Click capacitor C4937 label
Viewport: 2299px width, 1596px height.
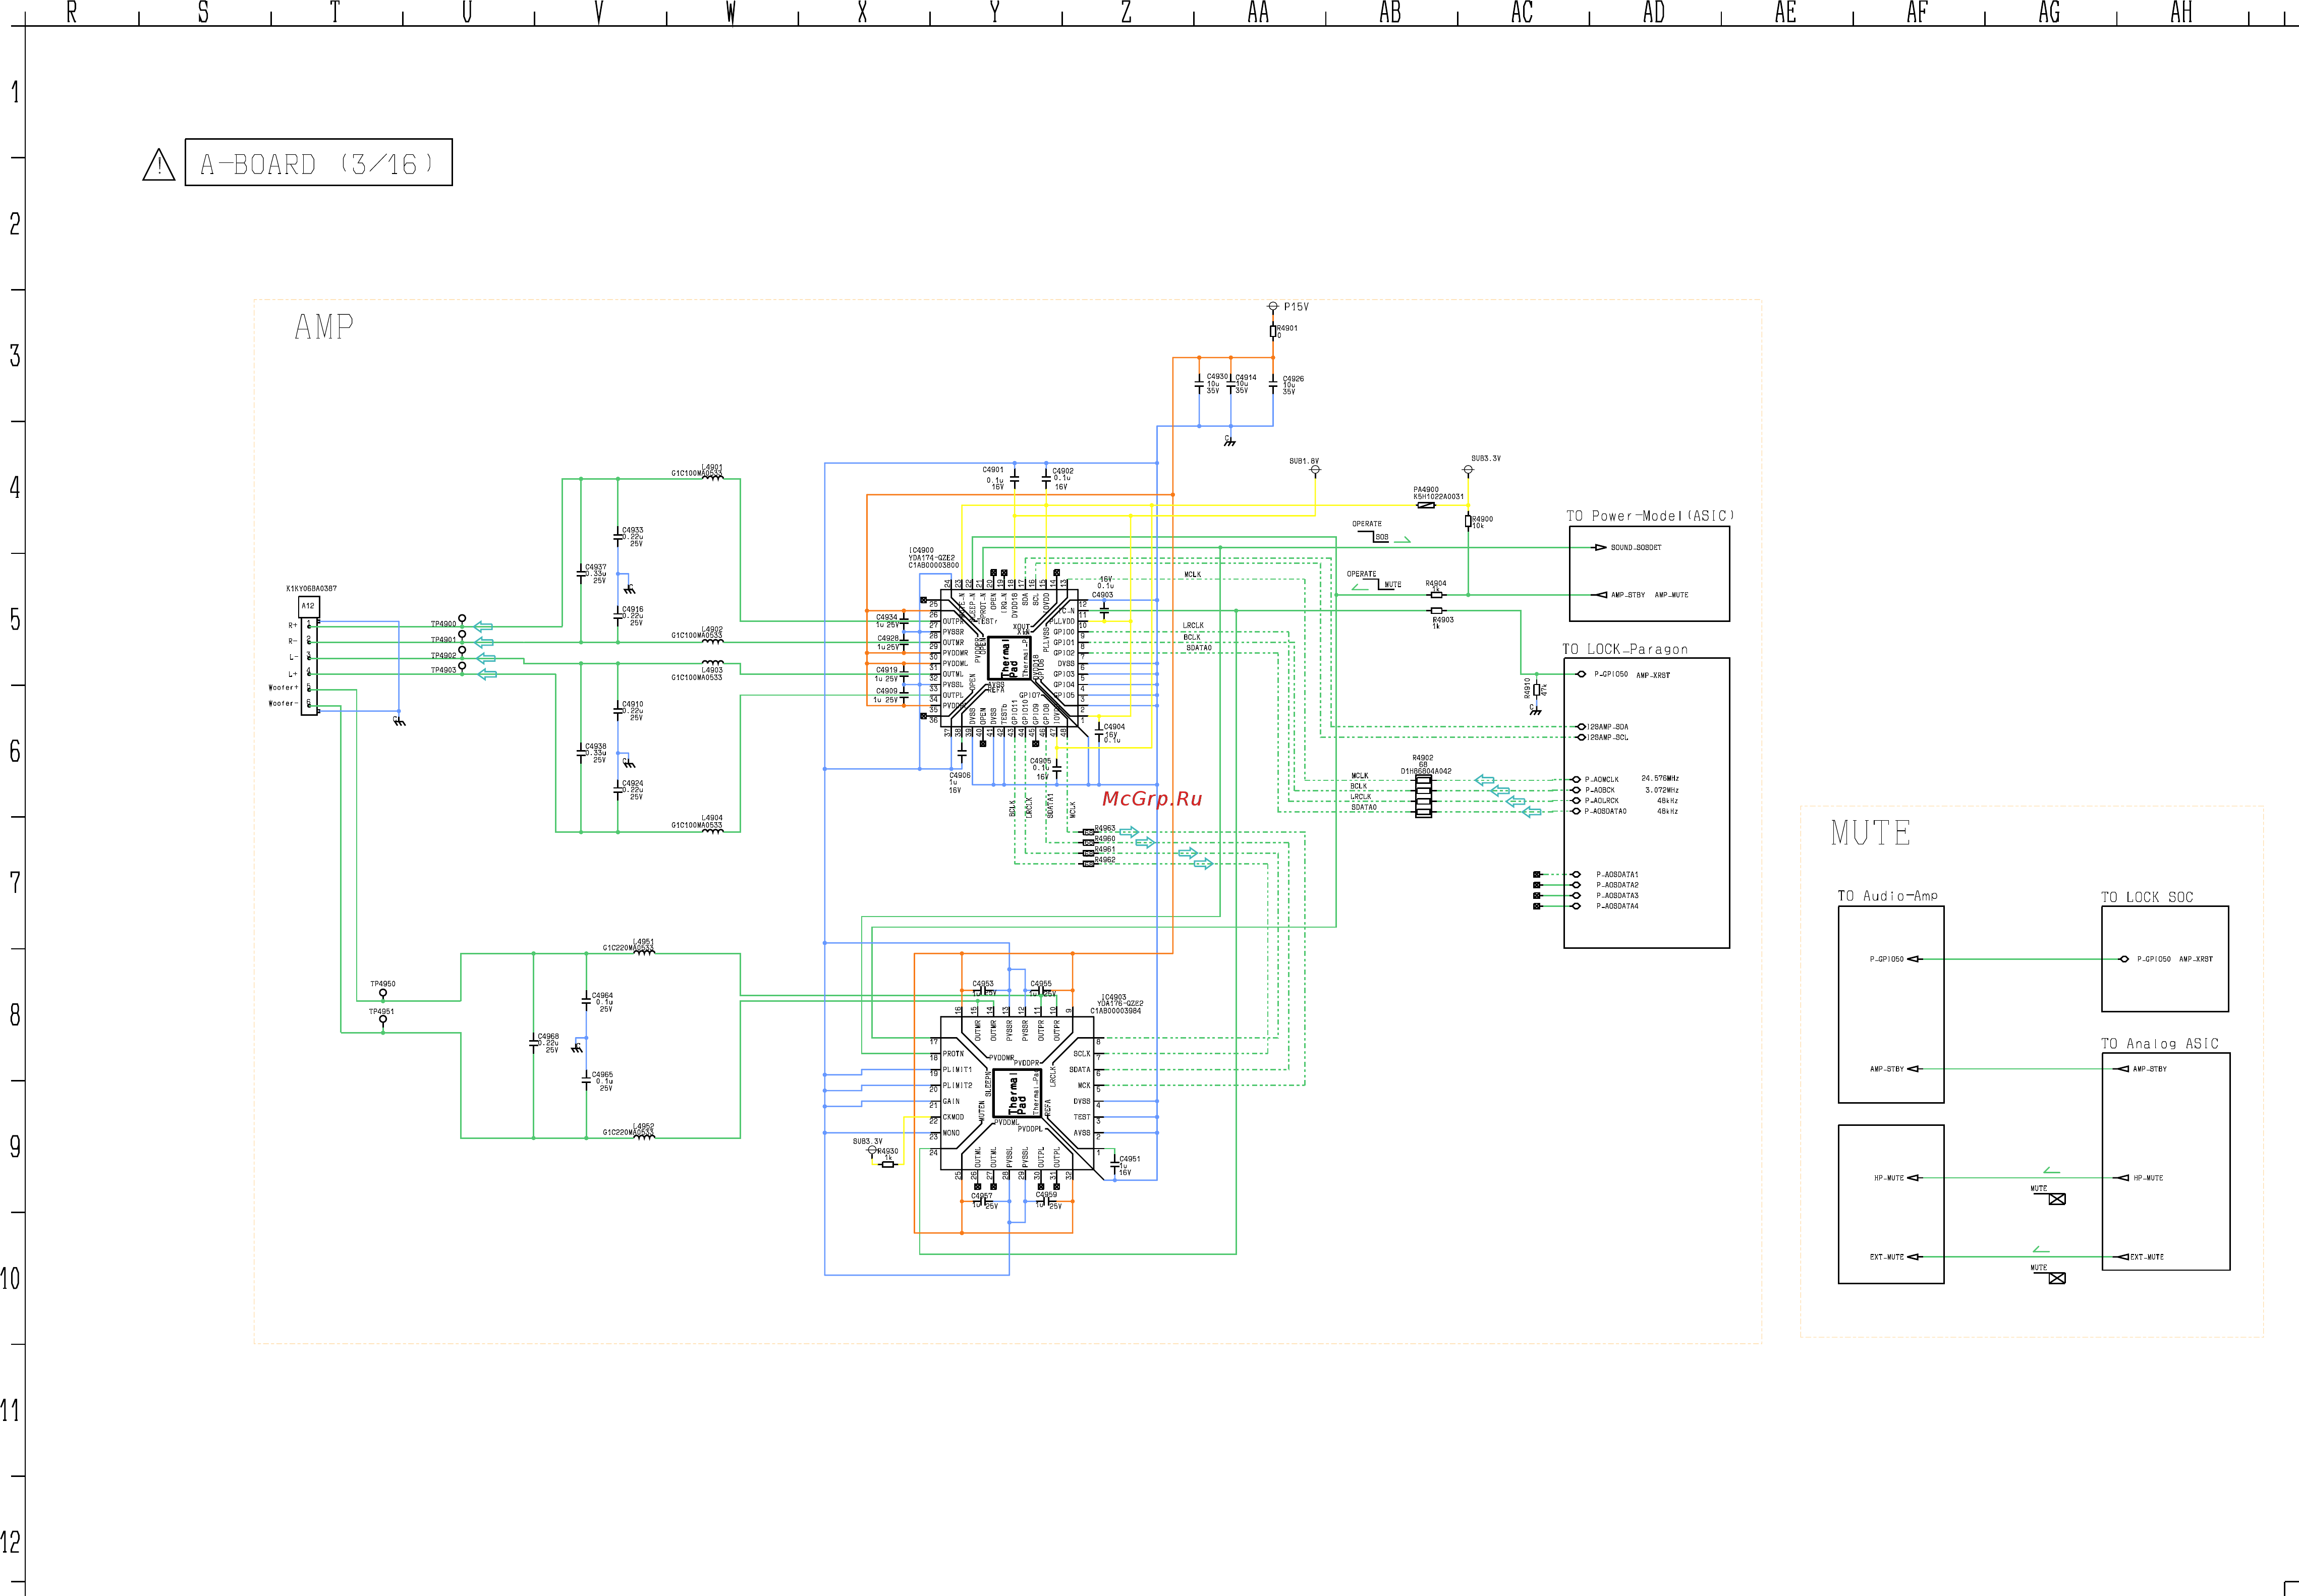point(595,567)
